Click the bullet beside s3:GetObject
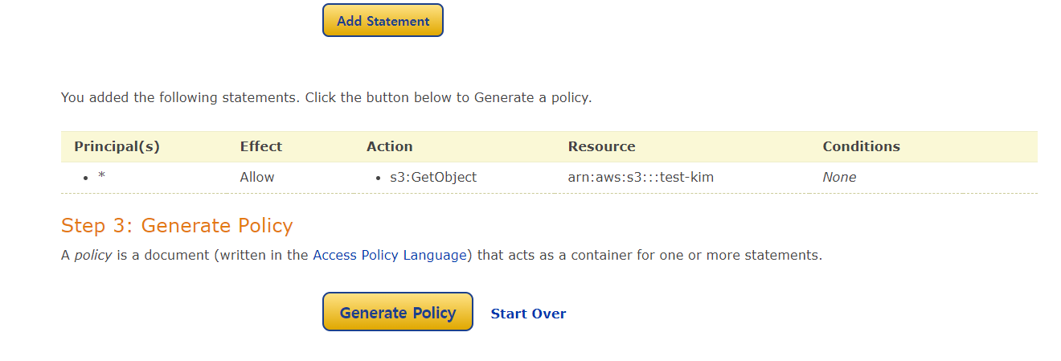1061x361 pixels. tap(378, 178)
